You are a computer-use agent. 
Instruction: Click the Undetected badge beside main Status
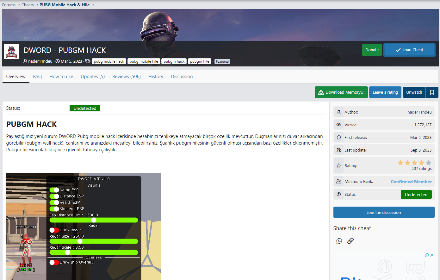point(85,108)
